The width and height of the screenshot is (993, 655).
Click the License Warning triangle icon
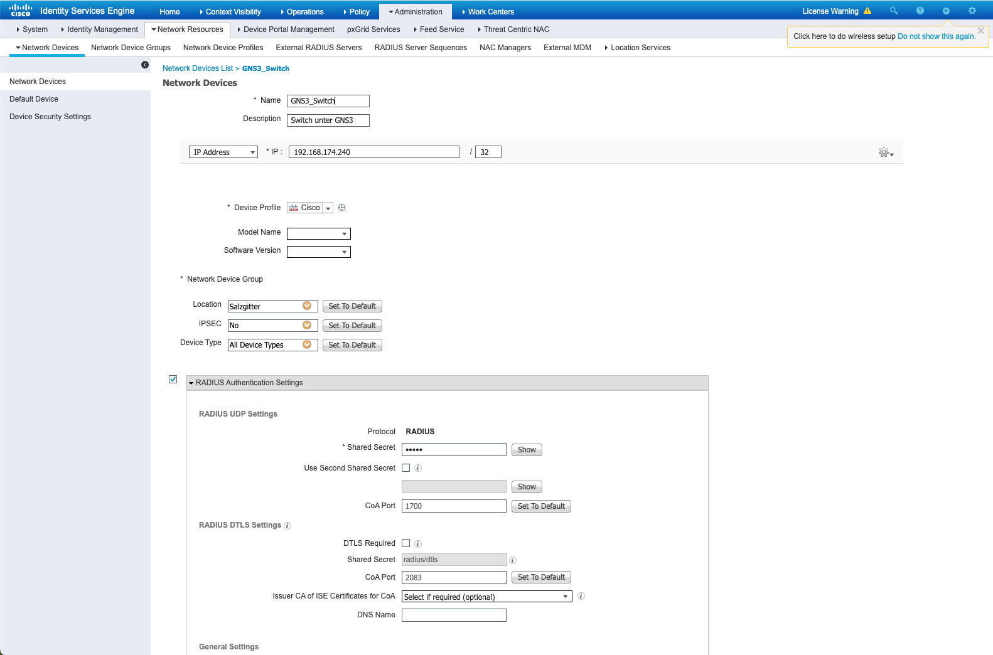867,11
